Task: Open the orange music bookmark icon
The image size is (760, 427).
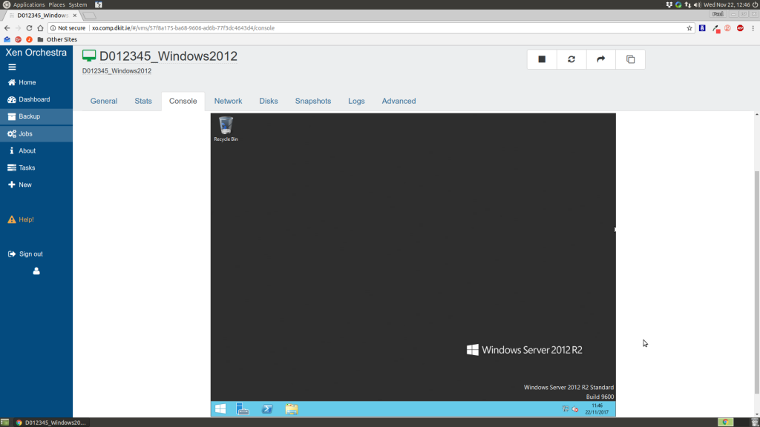Action: point(29,39)
